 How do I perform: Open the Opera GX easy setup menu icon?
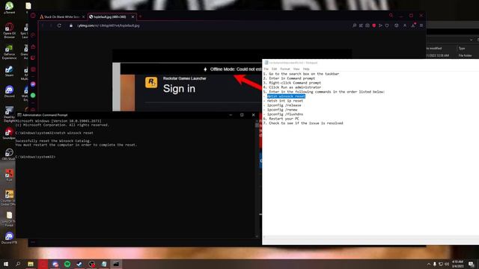tap(421, 25)
